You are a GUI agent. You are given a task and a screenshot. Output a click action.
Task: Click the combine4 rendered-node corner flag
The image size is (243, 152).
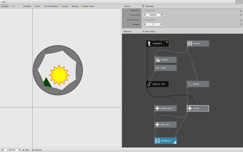point(175,142)
